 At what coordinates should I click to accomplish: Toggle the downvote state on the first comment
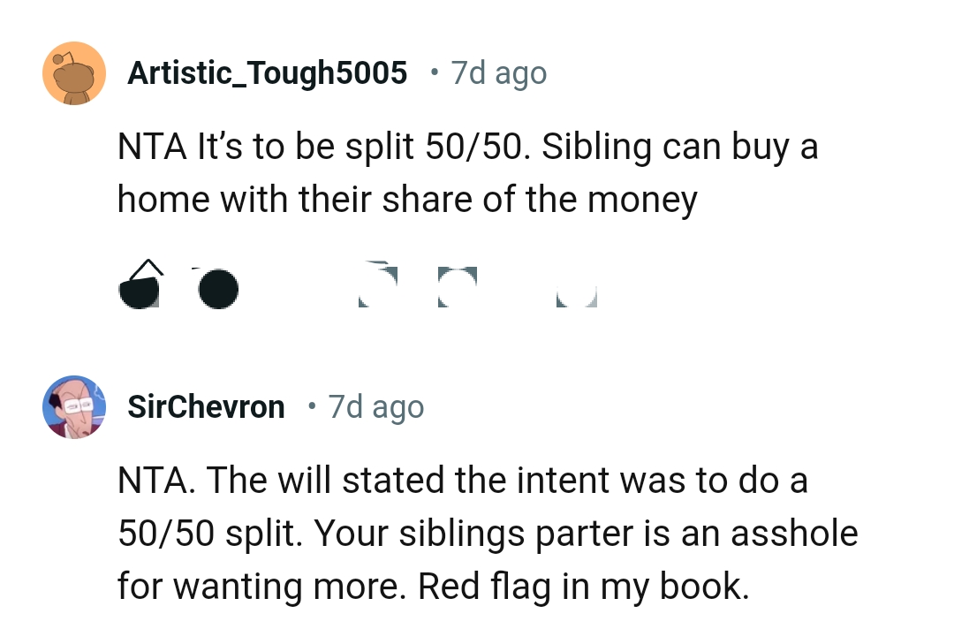(x=218, y=287)
